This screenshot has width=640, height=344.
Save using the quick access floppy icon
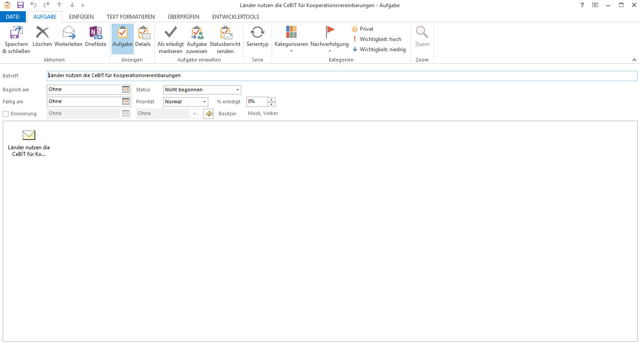(x=21, y=5)
